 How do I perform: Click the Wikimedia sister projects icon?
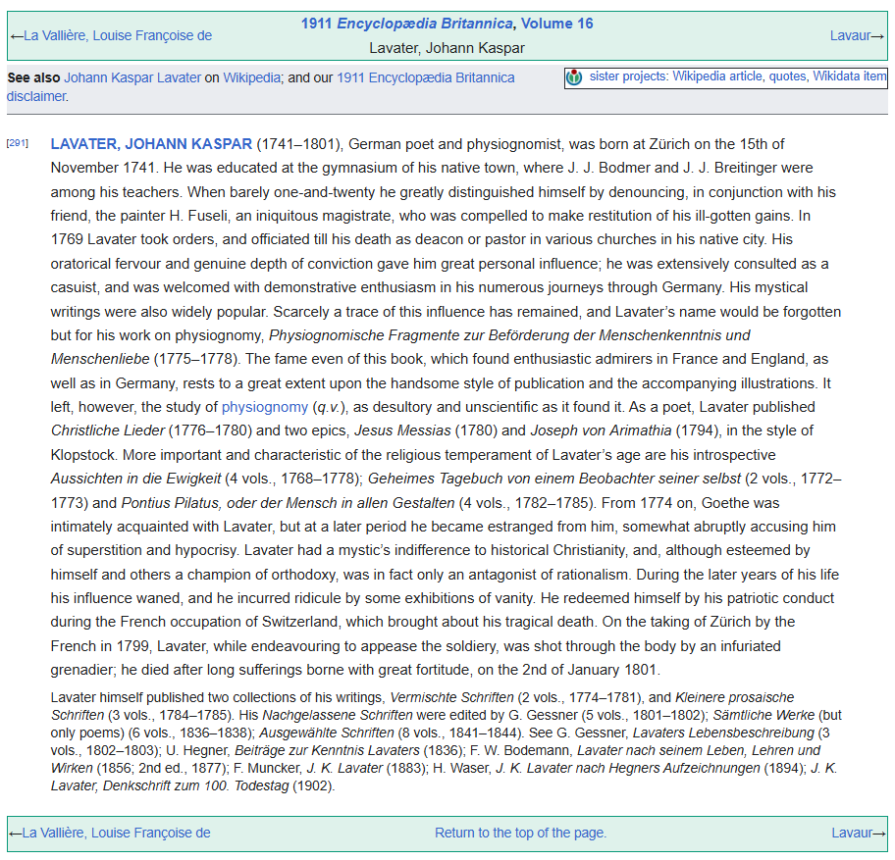click(x=574, y=77)
